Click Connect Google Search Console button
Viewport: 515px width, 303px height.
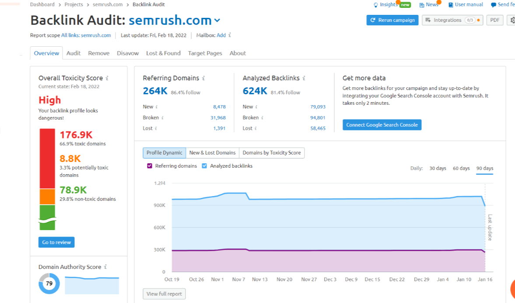click(382, 125)
